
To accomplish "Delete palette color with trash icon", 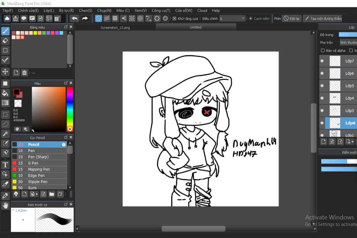I will click(x=24, y=73).
